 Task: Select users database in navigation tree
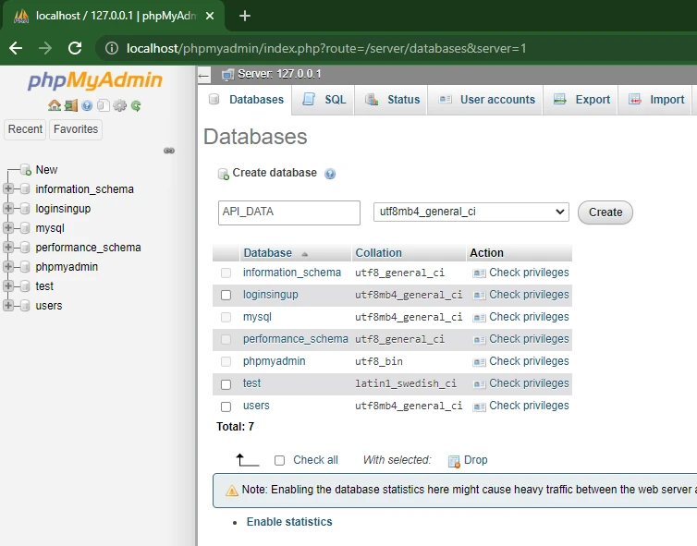coord(49,306)
